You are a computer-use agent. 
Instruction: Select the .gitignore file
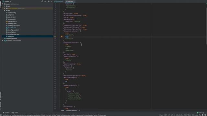click(x=11, y=15)
